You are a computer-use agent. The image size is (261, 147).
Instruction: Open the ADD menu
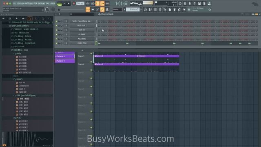[x=23, y=3]
